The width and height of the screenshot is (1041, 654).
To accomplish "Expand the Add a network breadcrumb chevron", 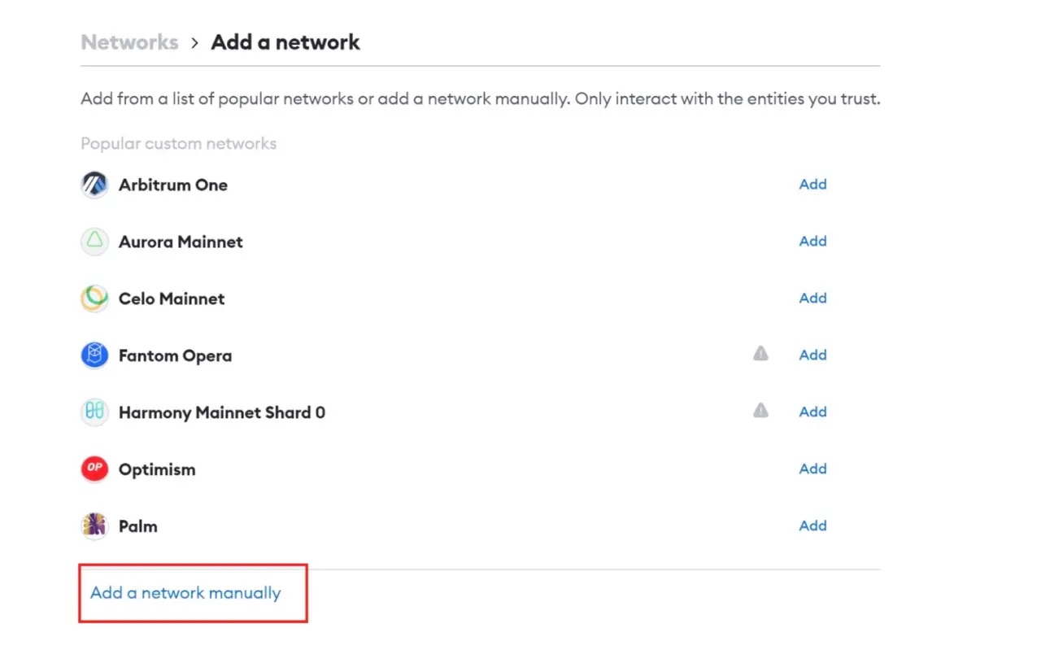I will coord(194,41).
